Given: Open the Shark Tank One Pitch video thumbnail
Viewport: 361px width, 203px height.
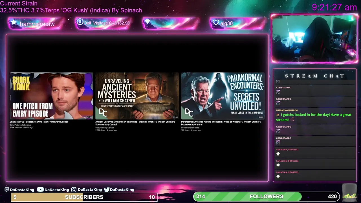Looking at the screenshot, I should pyautogui.click(x=51, y=96).
